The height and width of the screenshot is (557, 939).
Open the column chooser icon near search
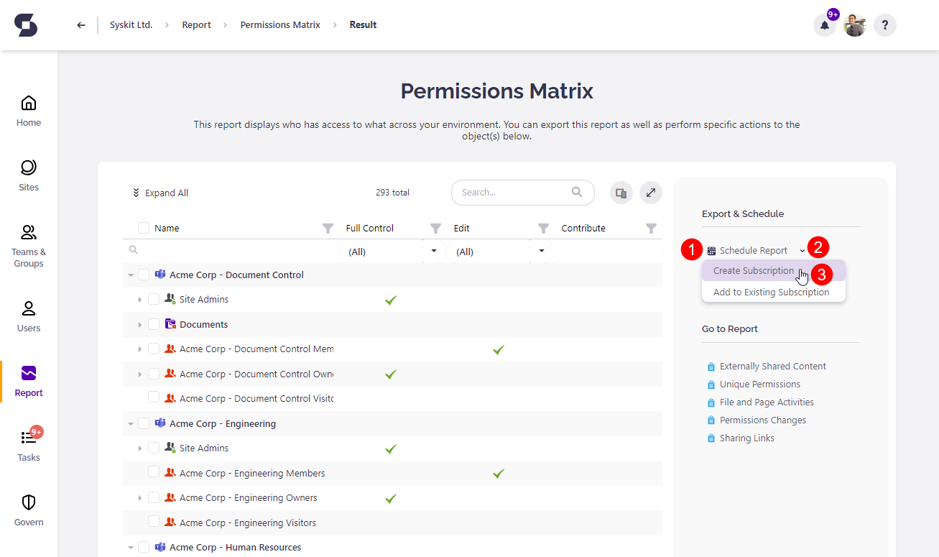coord(621,193)
